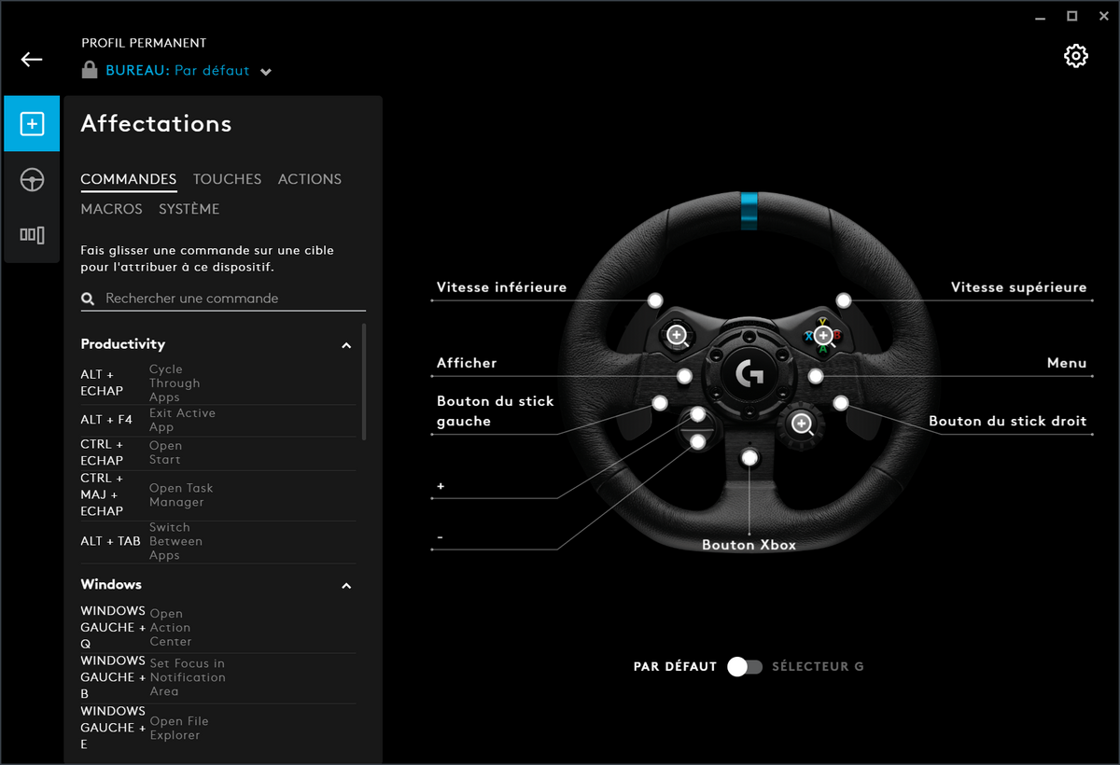The image size is (1120, 765).
Task: Click the Menu label on the right
Action: [1067, 363]
